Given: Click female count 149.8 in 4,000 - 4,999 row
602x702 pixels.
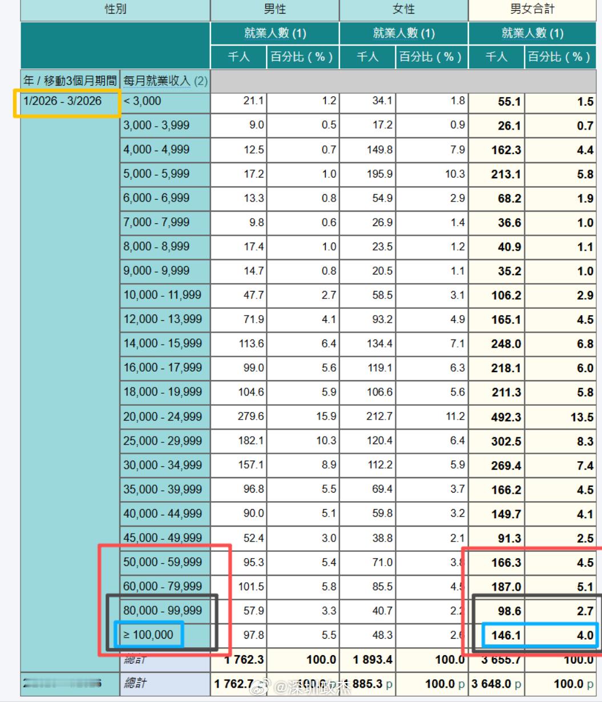Looking at the screenshot, I should click(380, 150).
